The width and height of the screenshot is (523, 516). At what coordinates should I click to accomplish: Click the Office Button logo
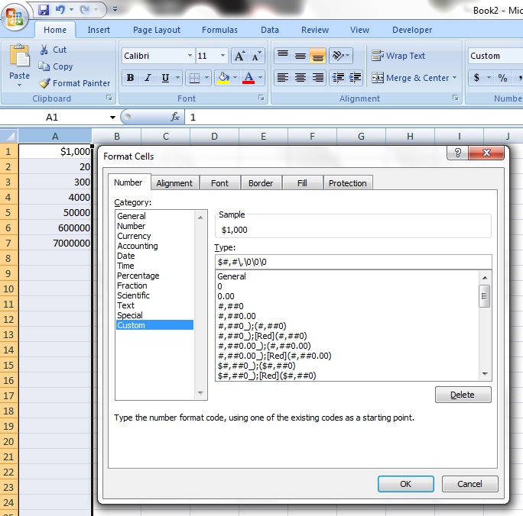(x=15, y=13)
